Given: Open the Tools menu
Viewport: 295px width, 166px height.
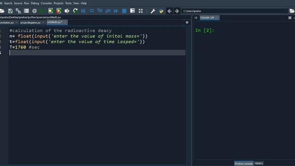Looking at the screenshot, I should point(68,3).
